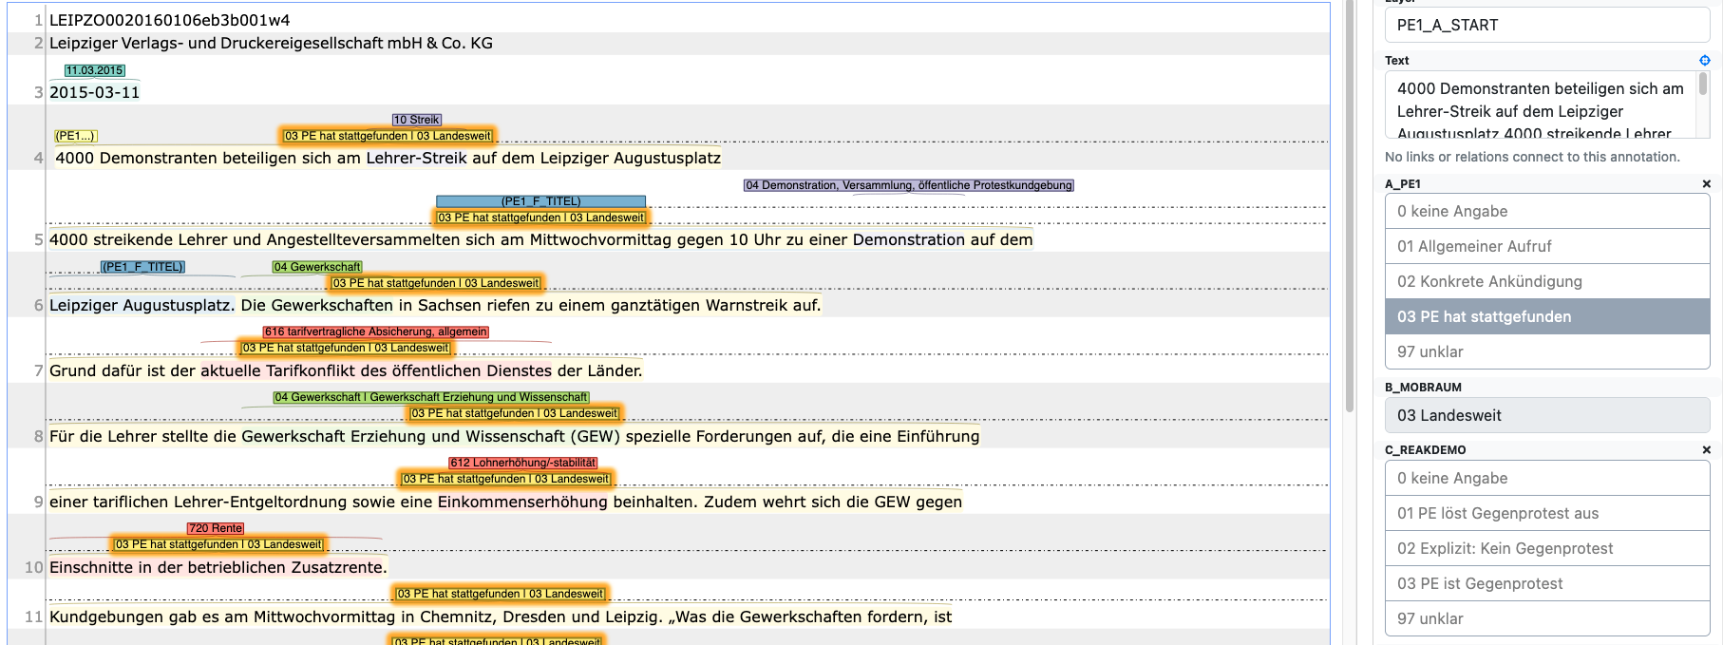The height and width of the screenshot is (645, 1723).
Task: Choose '02 Konkrete Ankündigung' option
Action: [1547, 281]
